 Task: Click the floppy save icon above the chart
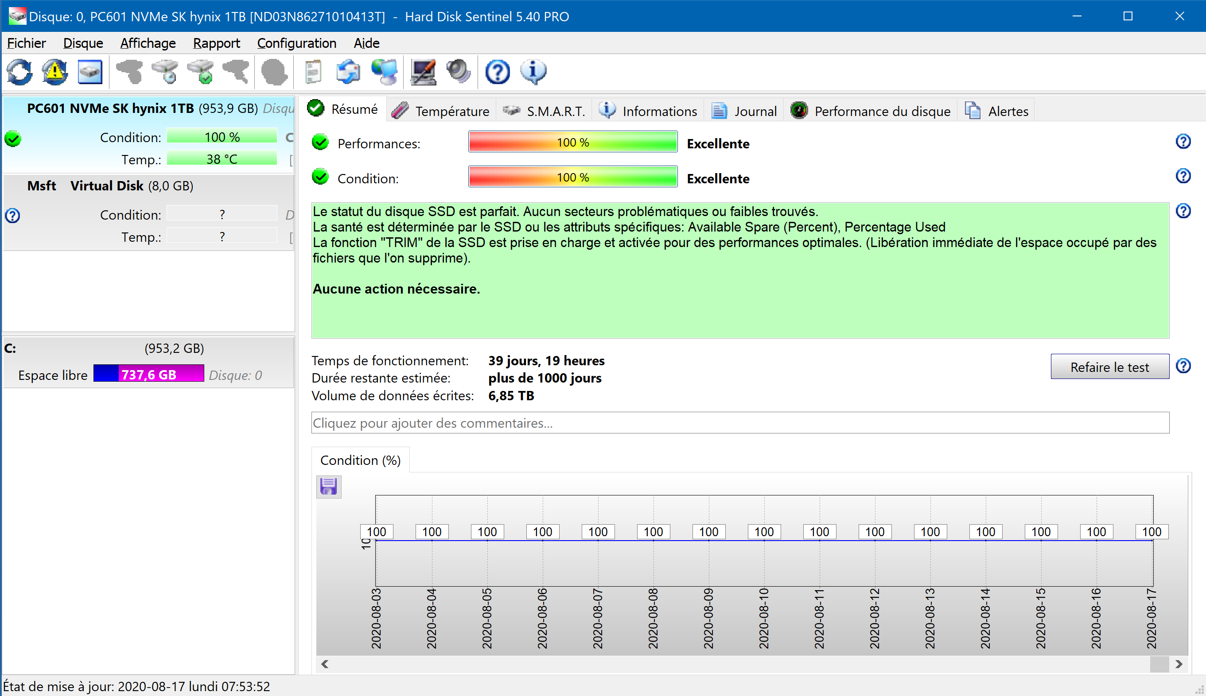pyautogui.click(x=328, y=487)
